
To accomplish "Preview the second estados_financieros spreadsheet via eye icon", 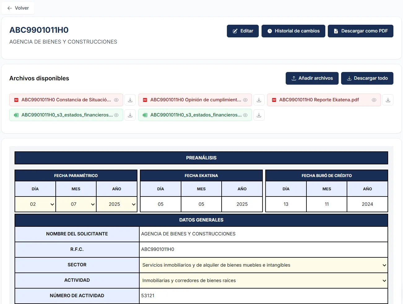I will coord(245,115).
